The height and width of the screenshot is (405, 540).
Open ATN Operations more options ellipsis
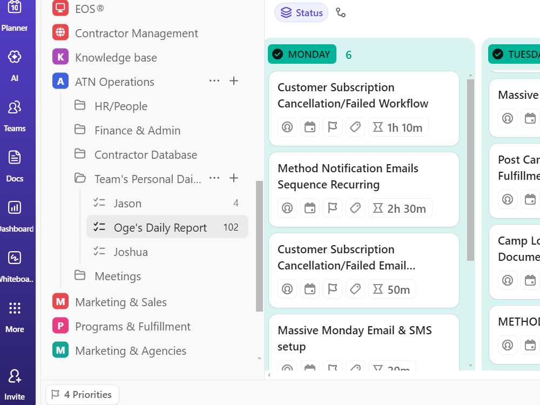click(x=214, y=81)
